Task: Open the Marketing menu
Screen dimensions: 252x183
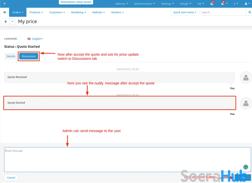Action: click(79, 12)
